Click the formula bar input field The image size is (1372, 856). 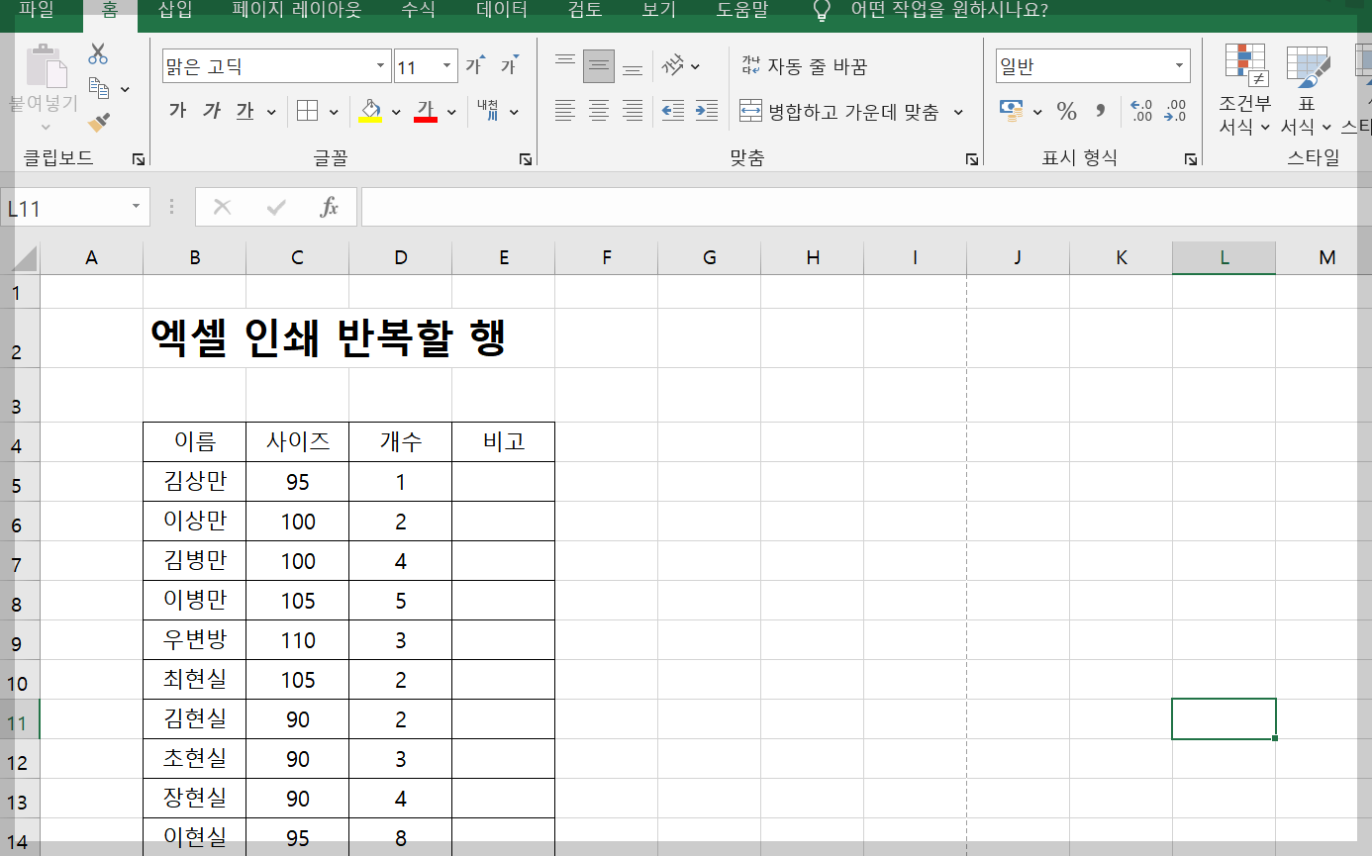(x=866, y=207)
